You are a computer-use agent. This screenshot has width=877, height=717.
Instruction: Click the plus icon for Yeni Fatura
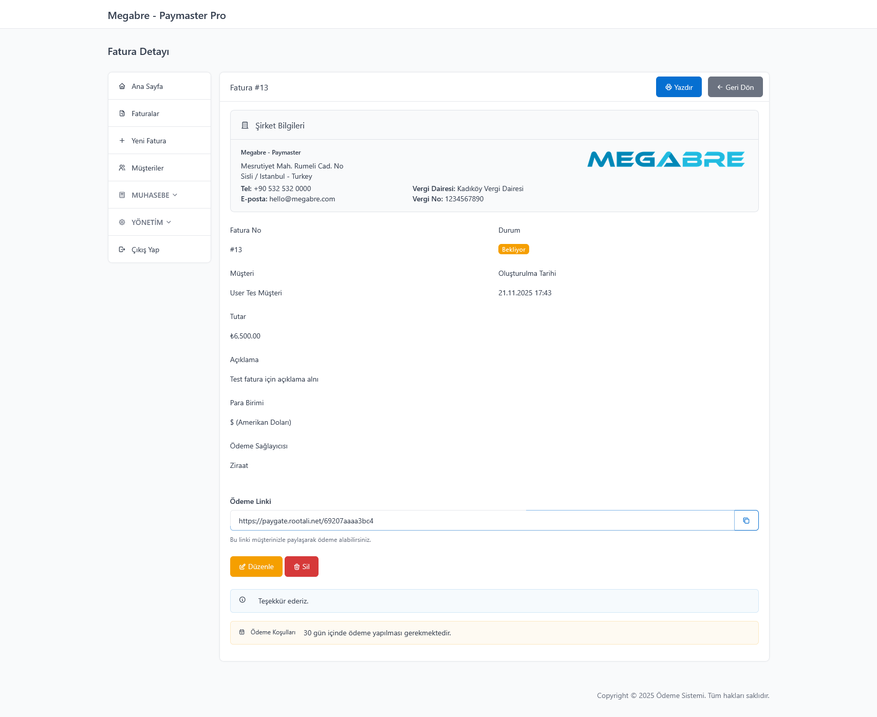[122, 141]
